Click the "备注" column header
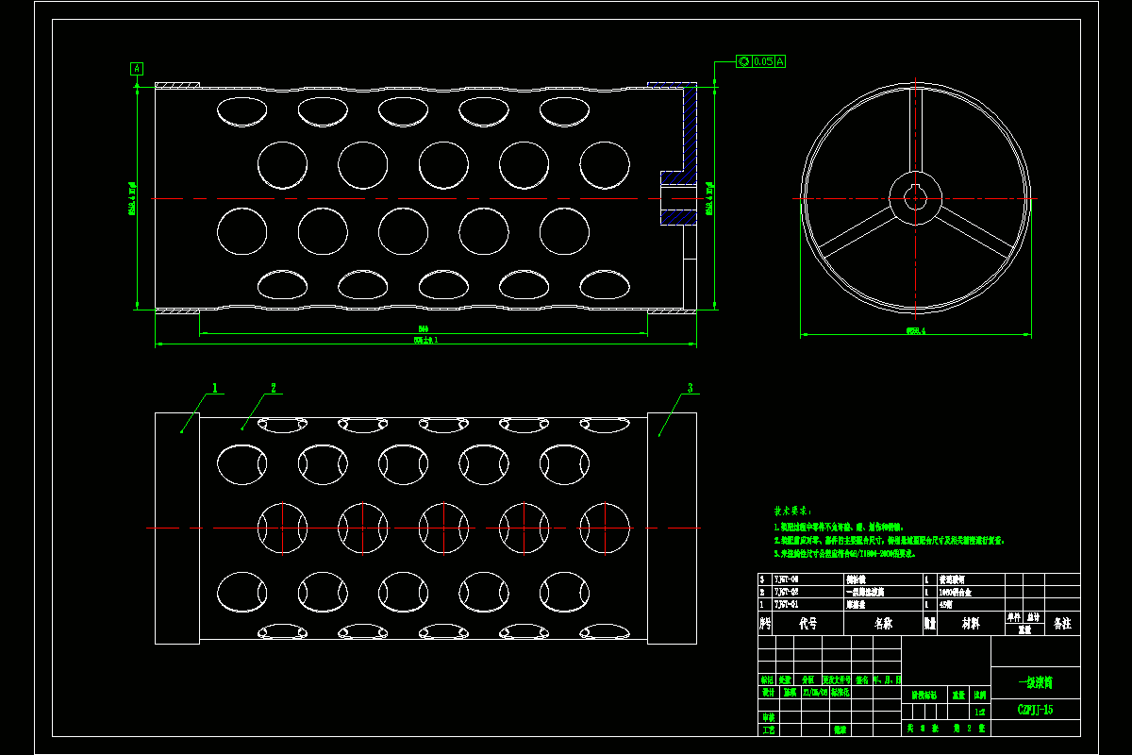The height and width of the screenshot is (755, 1132). [1062, 624]
